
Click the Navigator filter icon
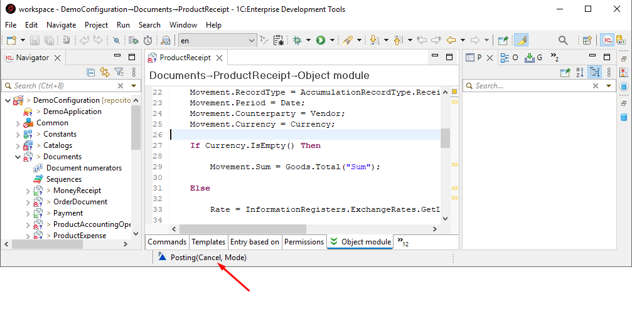[x=118, y=72]
